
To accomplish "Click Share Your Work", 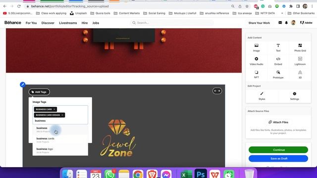I will click(x=259, y=23).
